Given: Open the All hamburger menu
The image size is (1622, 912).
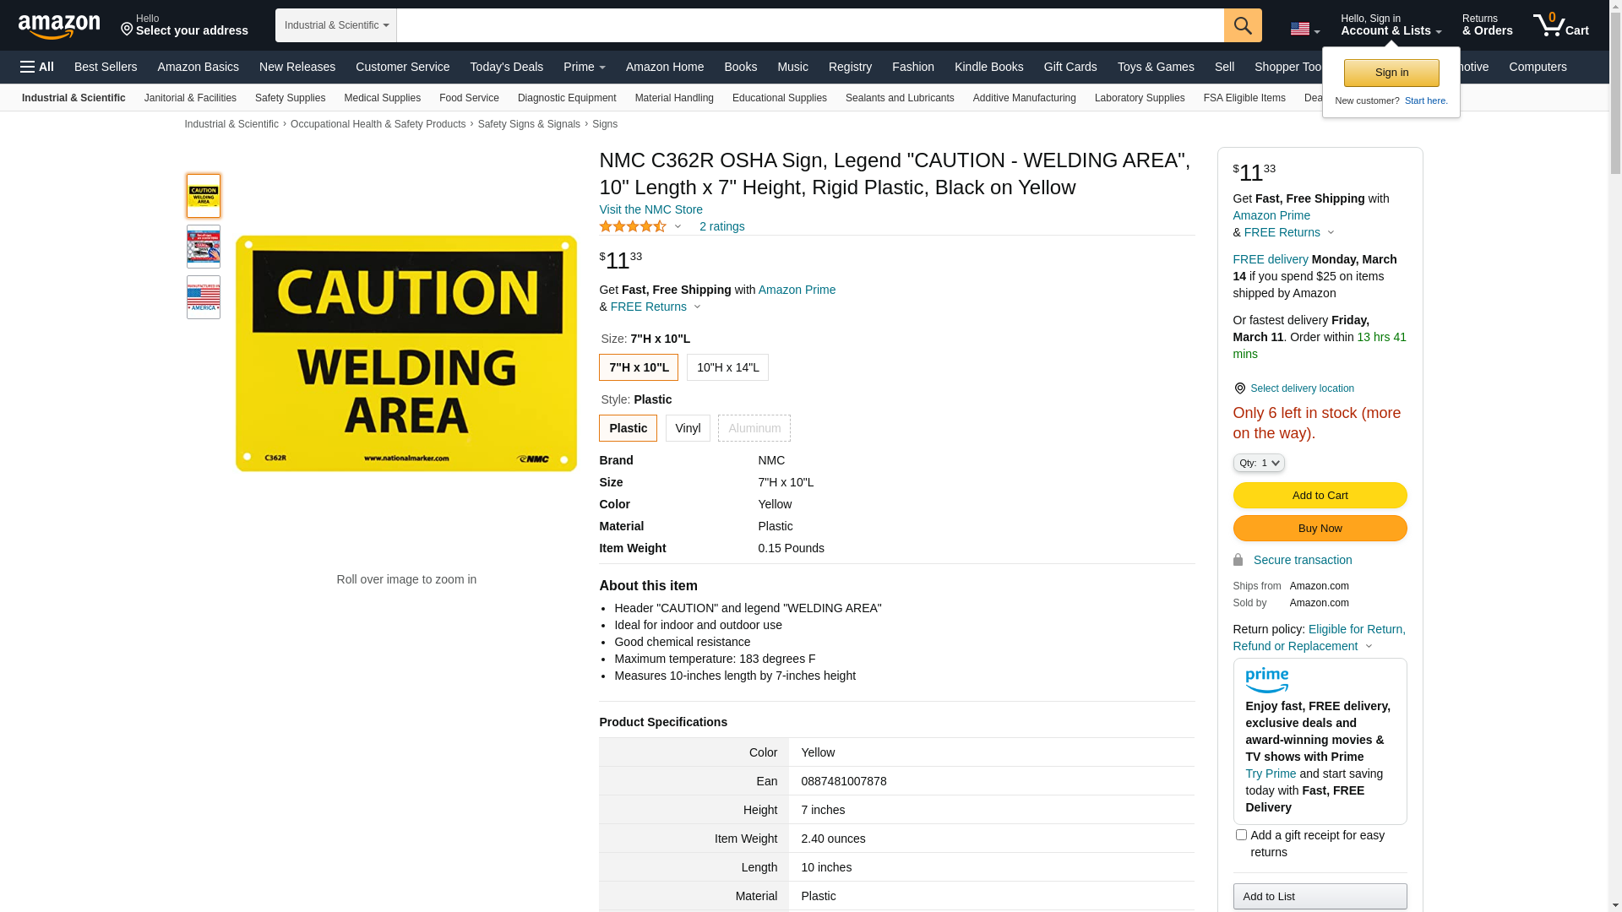Looking at the screenshot, I should click(37, 67).
